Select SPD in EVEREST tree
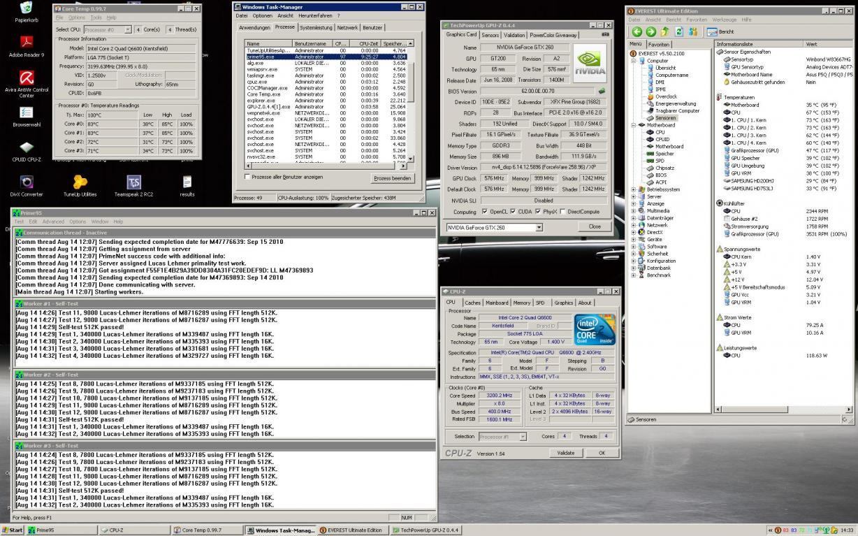 coord(655,161)
